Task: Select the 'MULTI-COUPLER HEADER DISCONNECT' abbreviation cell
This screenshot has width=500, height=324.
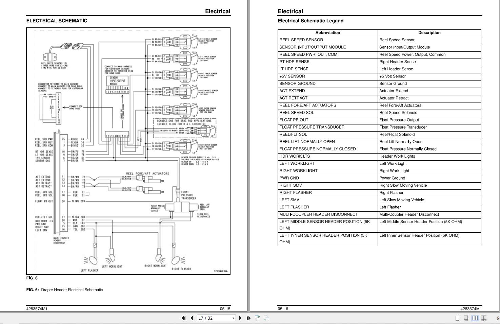Action: (x=328, y=214)
